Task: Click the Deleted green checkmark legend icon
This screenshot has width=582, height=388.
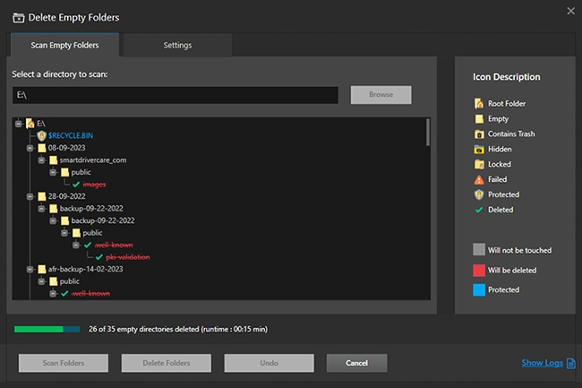Action: click(479, 210)
